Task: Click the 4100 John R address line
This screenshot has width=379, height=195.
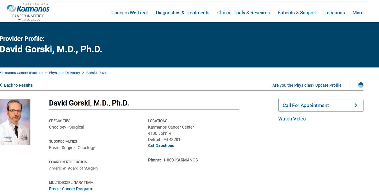Action: (159, 133)
